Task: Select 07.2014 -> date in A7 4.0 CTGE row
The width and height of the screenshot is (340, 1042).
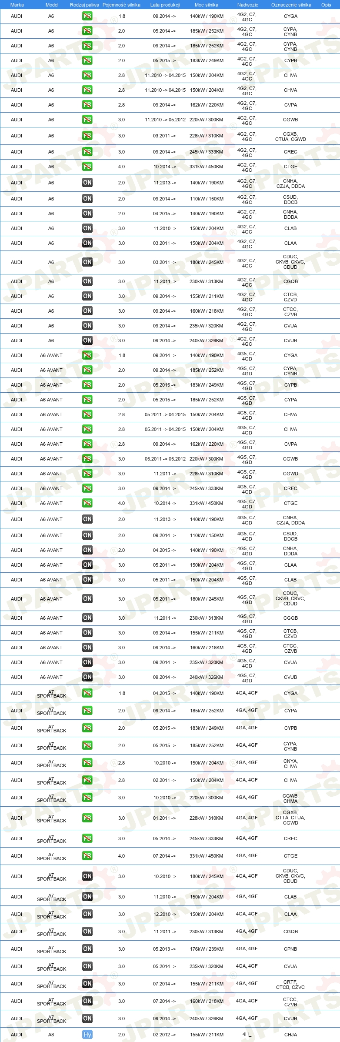Action: pos(164,856)
